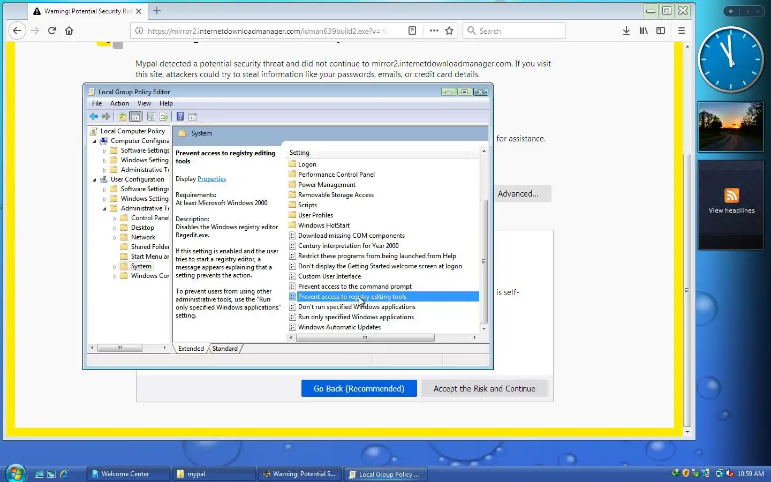Switch to mypal taskbar button

click(x=214, y=474)
